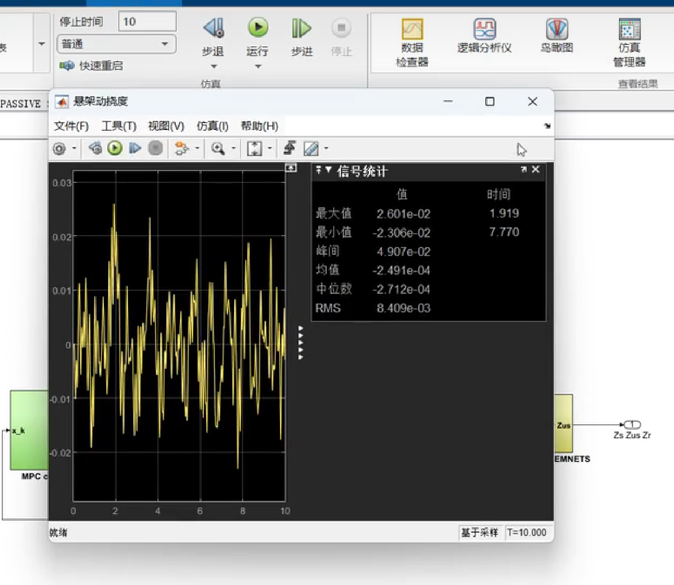Viewport: 674px width, 585px height.
Task: Open 视图(V) menu in scope window
Action: pyautogui.click(x=166, y=126)
